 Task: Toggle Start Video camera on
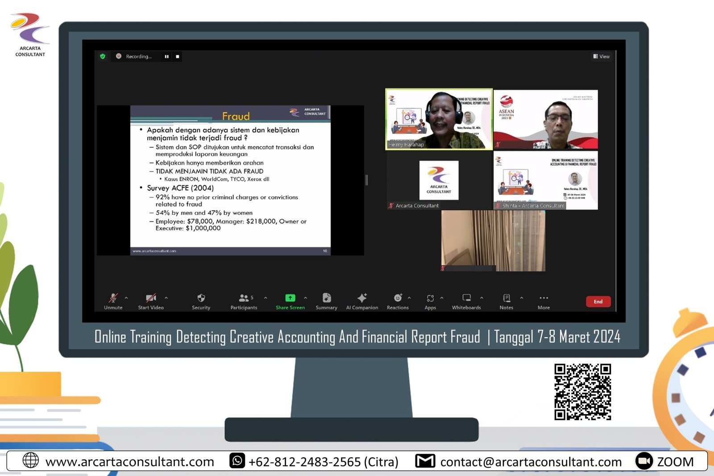coord(151,298)
